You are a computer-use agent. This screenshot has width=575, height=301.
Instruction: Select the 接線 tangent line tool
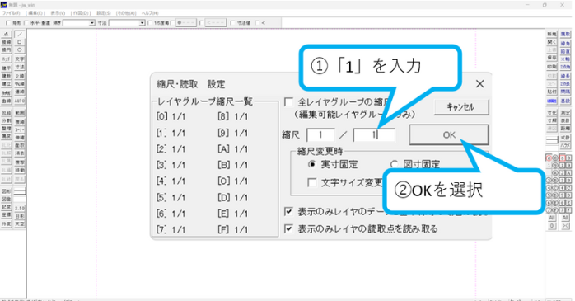point(7,42)
